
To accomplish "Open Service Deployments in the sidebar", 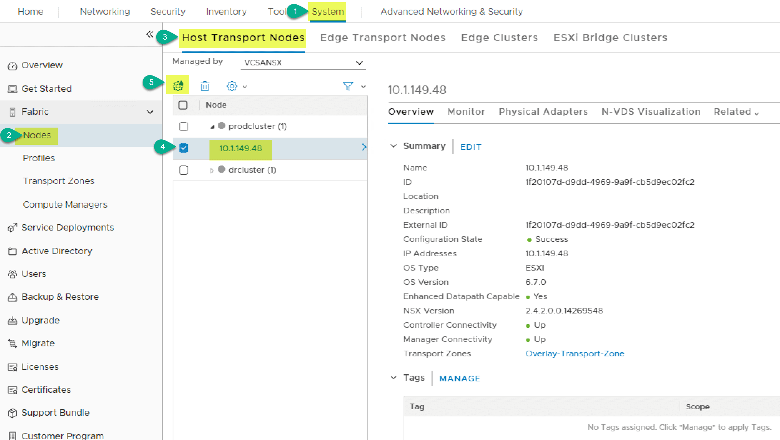I will click(68, 227).
